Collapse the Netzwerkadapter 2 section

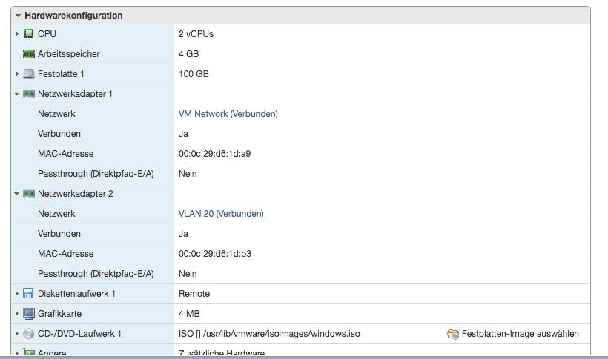[x=17, y=194]
